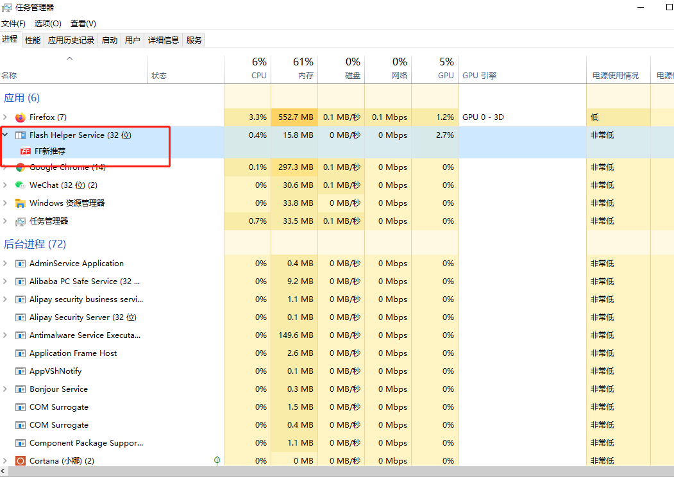Click the Alipay security business service icon
Screen dimensions: 674x479
(x=21, y=299)
